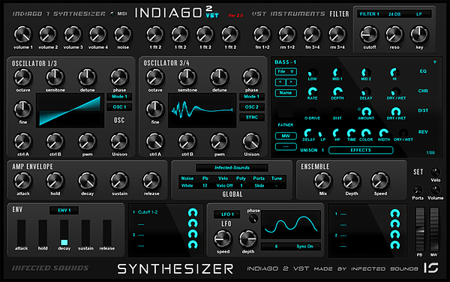Click the noise level knob
Screen dimensions: 450x282
coord(123,34)
